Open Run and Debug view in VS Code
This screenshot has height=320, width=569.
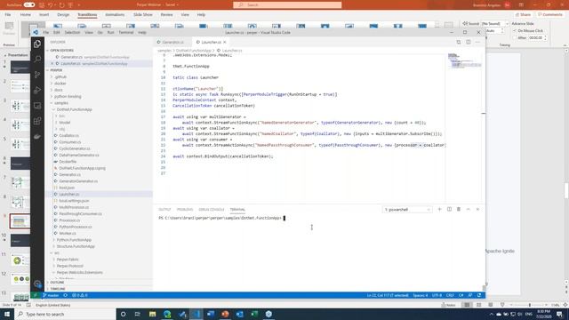click(x=37, y=90)
